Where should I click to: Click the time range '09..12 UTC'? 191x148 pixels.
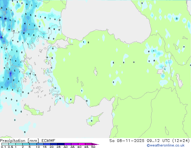click(x=158, y=141)
